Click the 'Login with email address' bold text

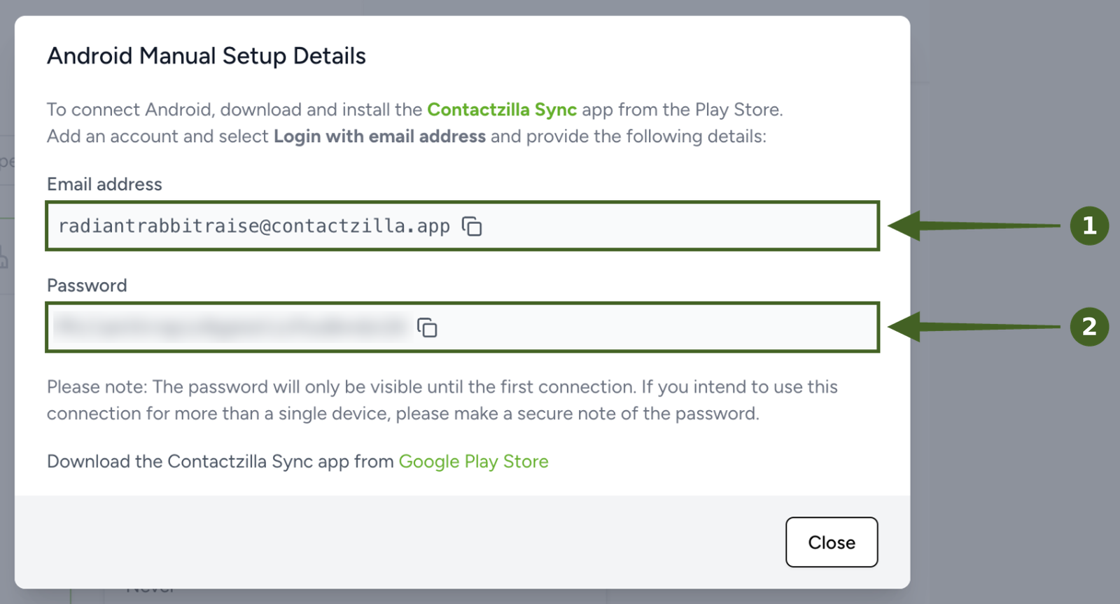pos(379,136)
